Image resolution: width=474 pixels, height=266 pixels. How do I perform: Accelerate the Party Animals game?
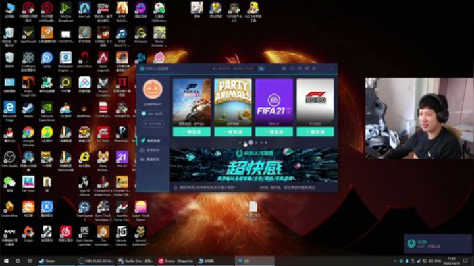[233, 132]
